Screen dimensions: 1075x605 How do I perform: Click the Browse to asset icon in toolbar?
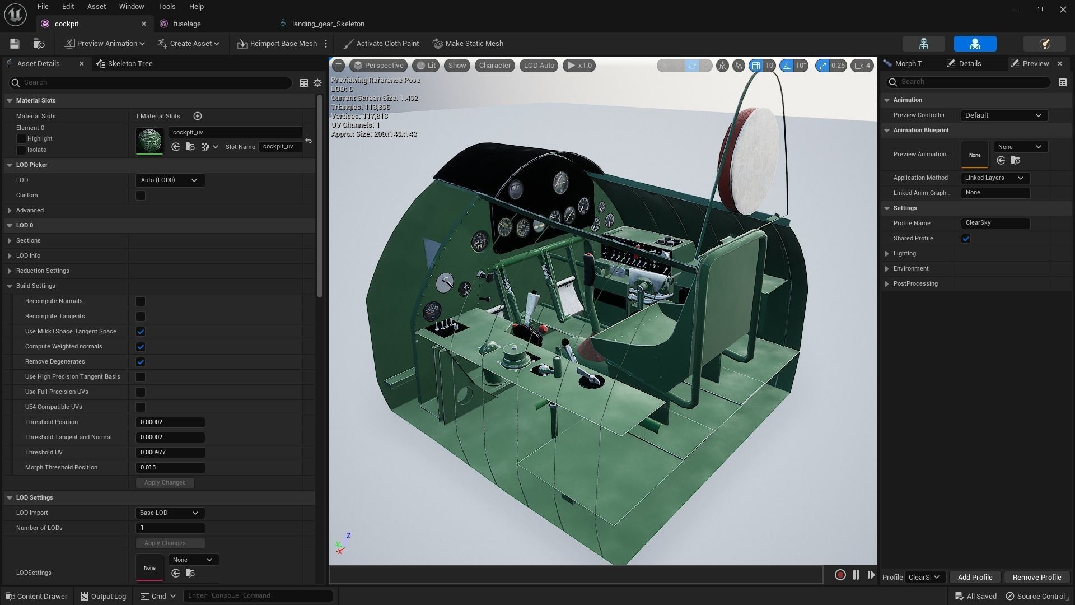tap(39, 44)
